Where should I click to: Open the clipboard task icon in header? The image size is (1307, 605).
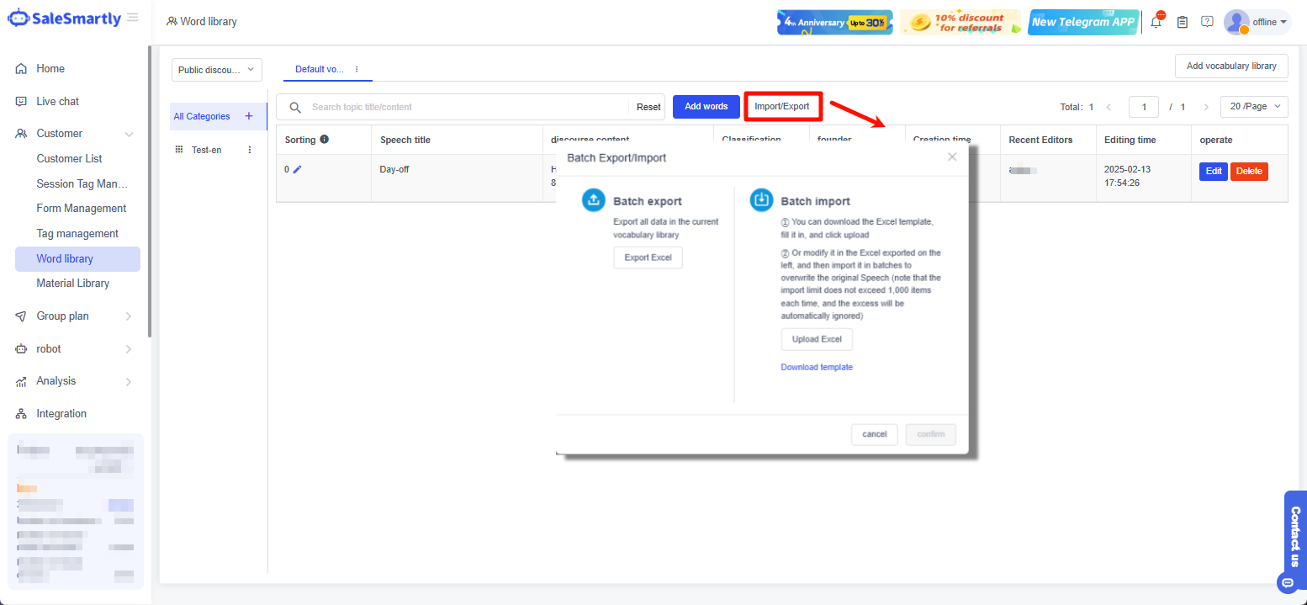pyautogui.click(x=1182, y=23)
